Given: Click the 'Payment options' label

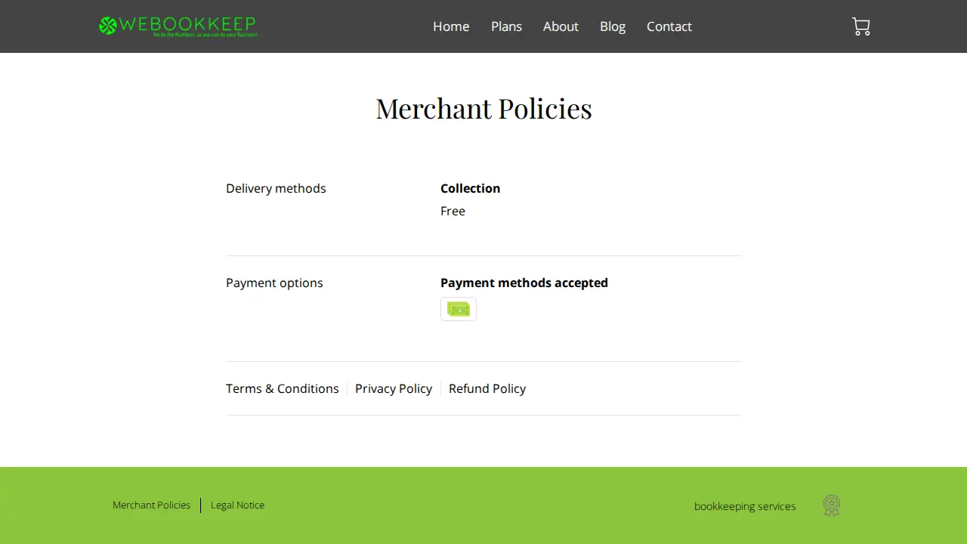Looking at the screenshot, I should (x=274, y=283).
